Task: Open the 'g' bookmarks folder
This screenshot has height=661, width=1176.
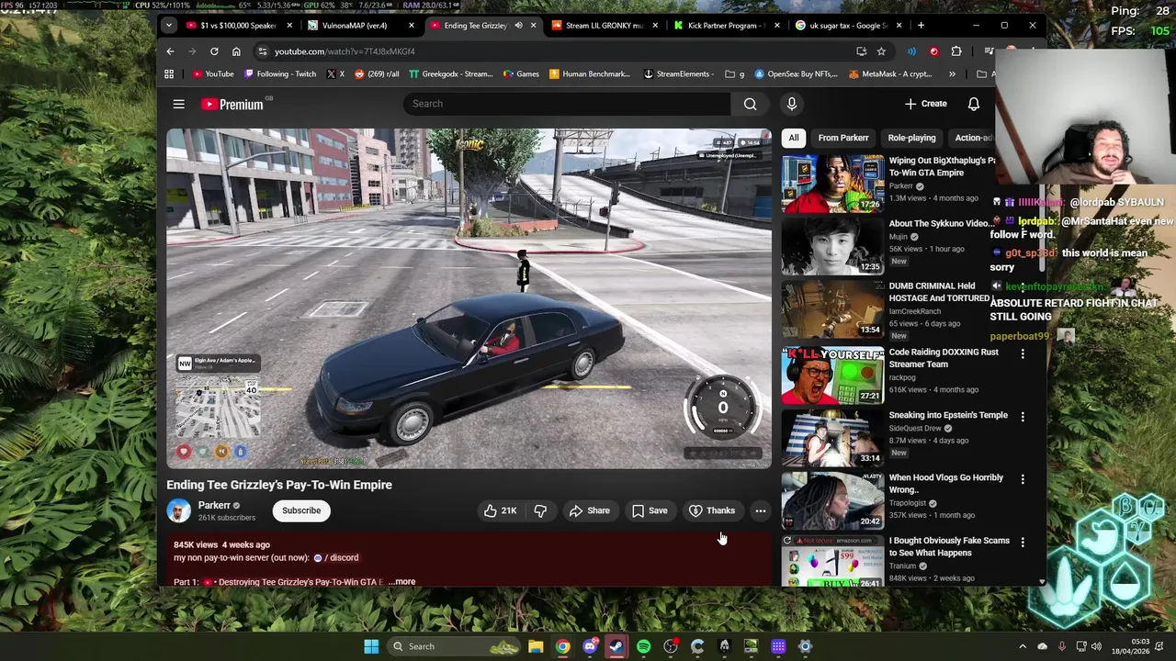Action: [x=734, y=74]
